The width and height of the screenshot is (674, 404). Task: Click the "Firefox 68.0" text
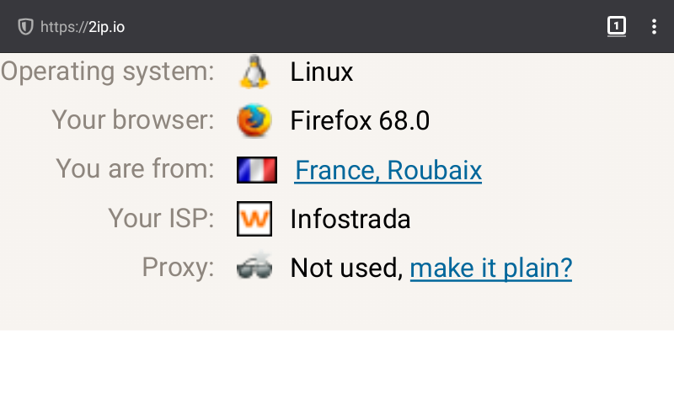coord(360,121)
